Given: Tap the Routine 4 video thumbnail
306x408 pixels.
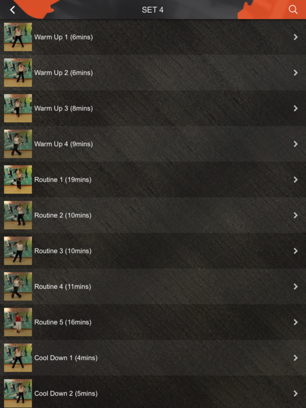Looking at the screenshot, I should tap(18, 287).
